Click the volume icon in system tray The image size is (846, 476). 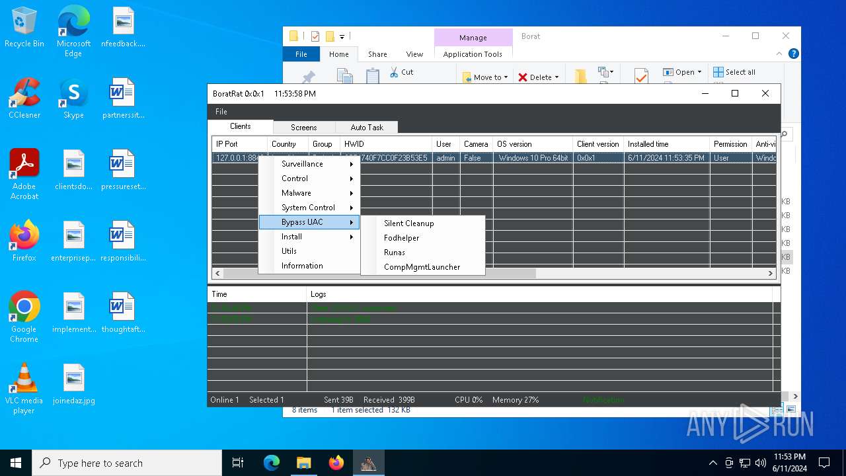tap(761, 463)
